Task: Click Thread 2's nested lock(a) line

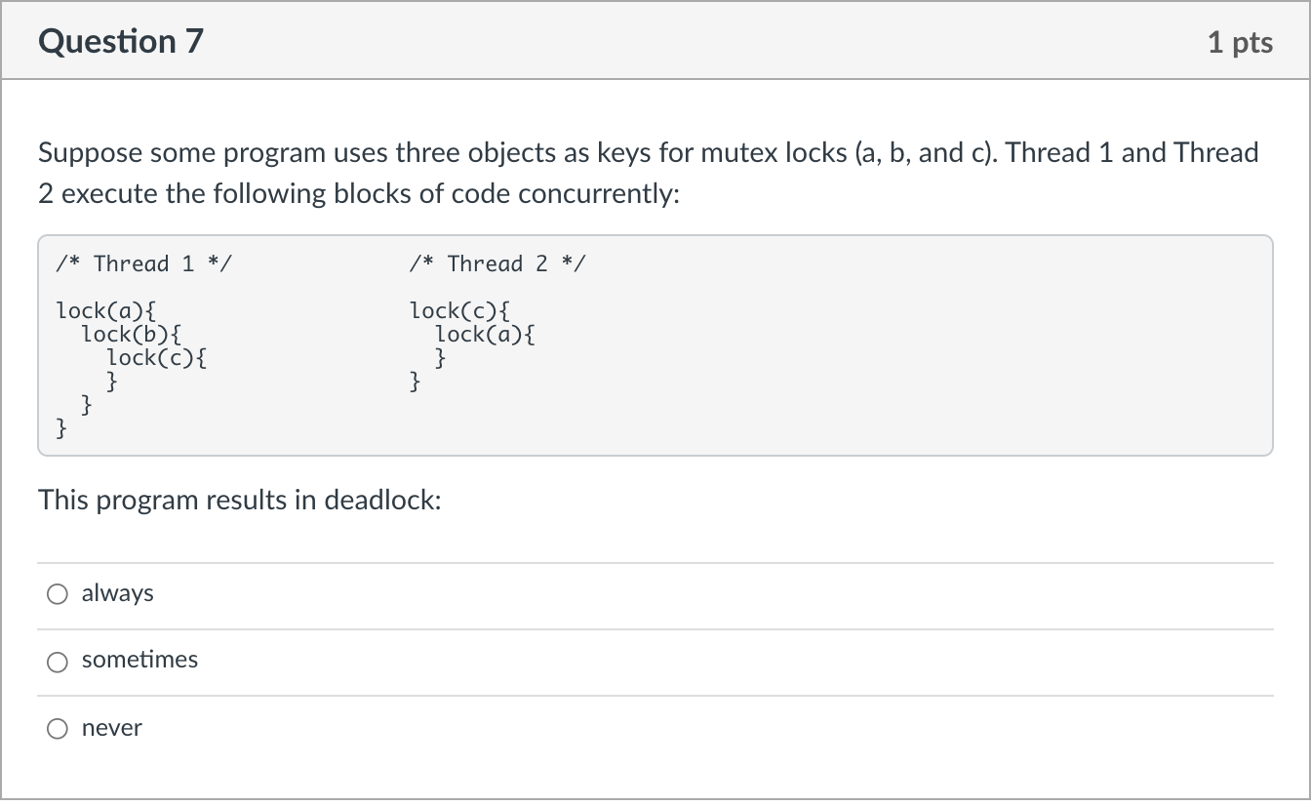Action: pos(485,335)
